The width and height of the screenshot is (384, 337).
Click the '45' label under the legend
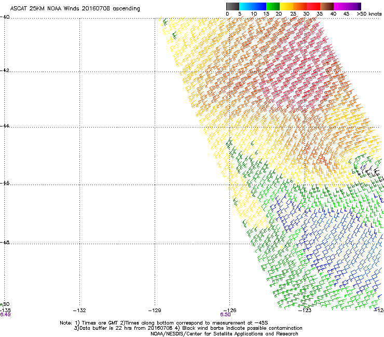click(x=346, y=14)
